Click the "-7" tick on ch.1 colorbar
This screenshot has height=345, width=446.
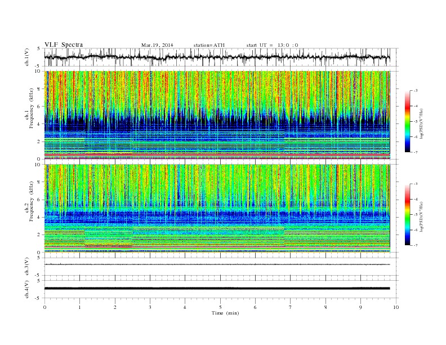pos(415,152)
